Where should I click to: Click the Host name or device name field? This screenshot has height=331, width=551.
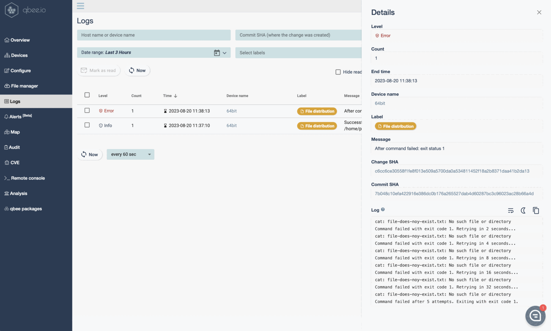tap(153, 35)
